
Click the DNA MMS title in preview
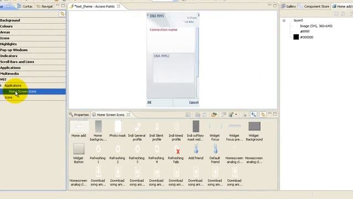157,16
